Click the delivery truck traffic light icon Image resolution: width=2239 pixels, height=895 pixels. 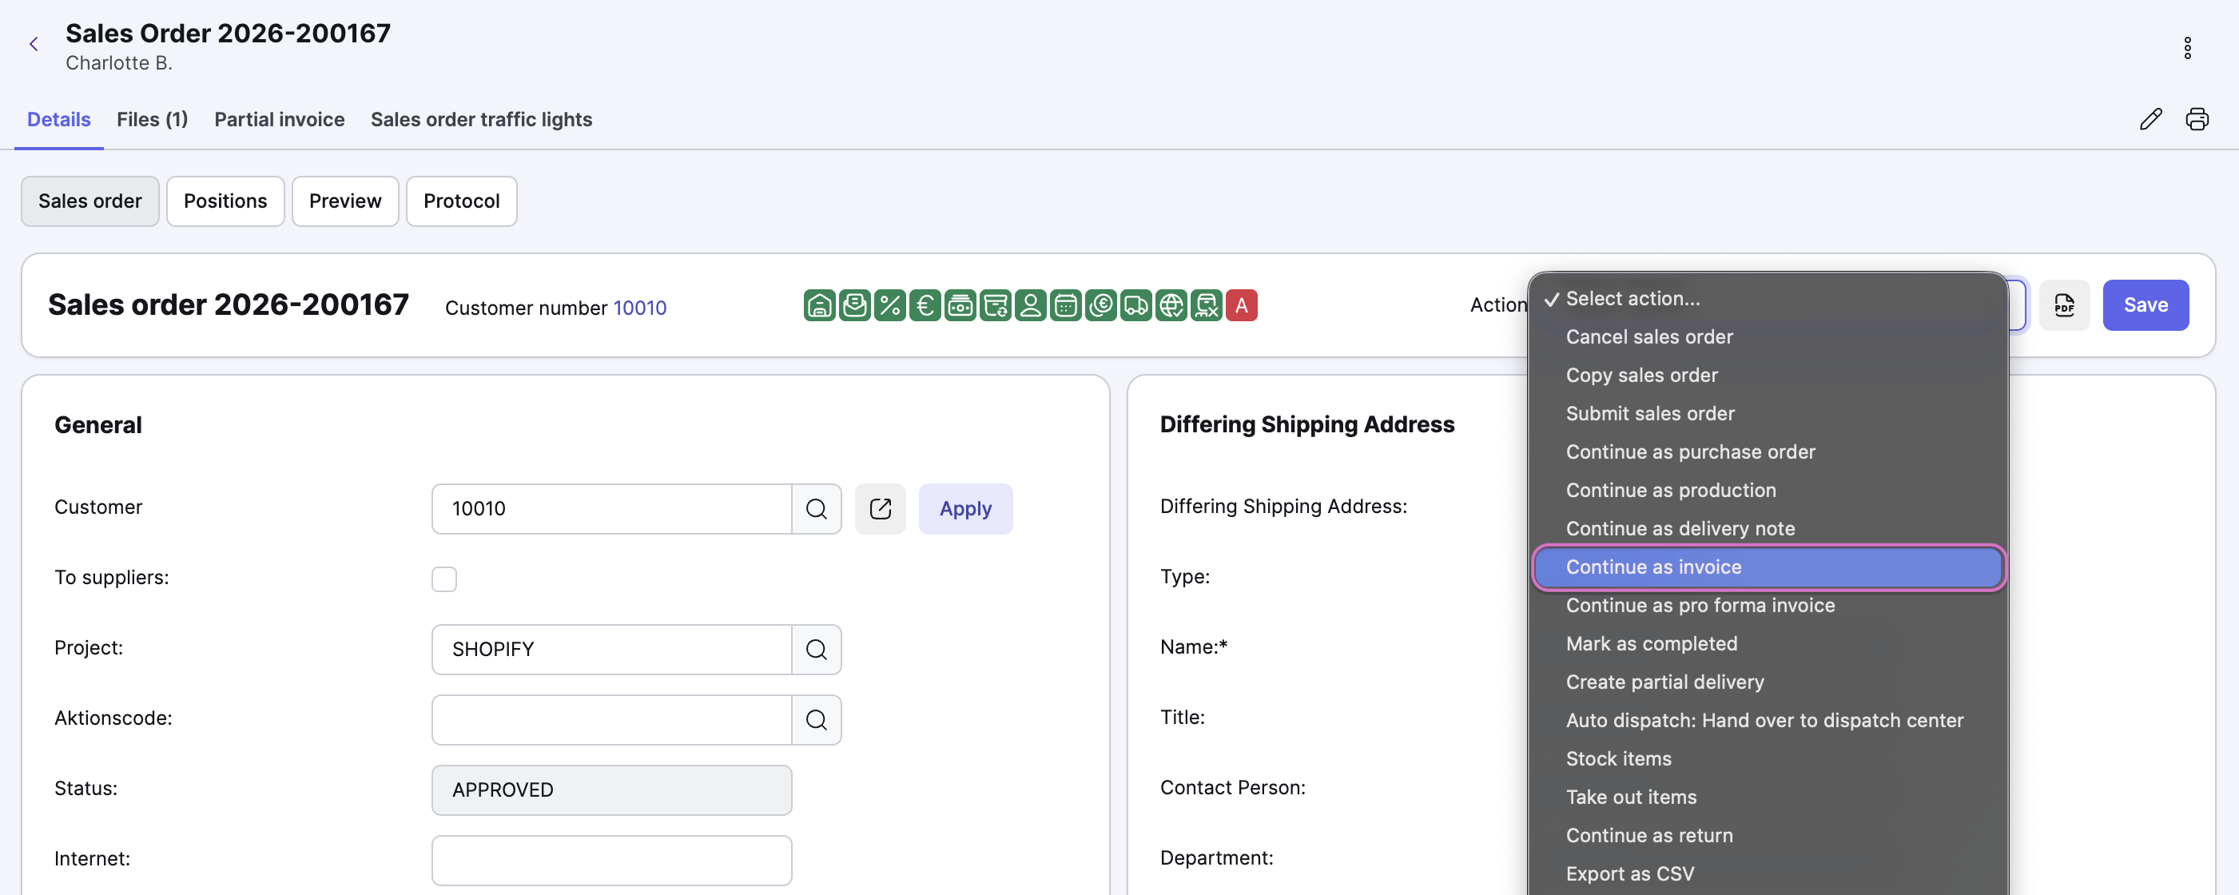click(x=1136, y=305)
